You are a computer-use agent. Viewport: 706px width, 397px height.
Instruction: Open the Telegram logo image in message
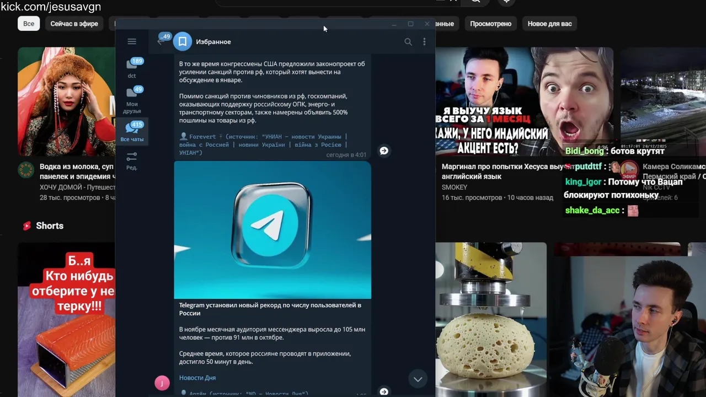tap(272, 229)
